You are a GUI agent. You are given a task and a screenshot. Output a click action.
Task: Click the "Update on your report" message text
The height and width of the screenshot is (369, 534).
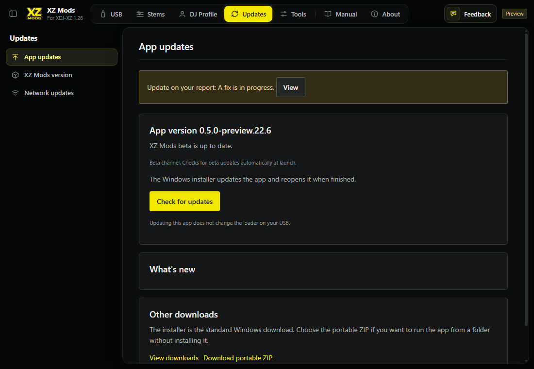[211, 87]
